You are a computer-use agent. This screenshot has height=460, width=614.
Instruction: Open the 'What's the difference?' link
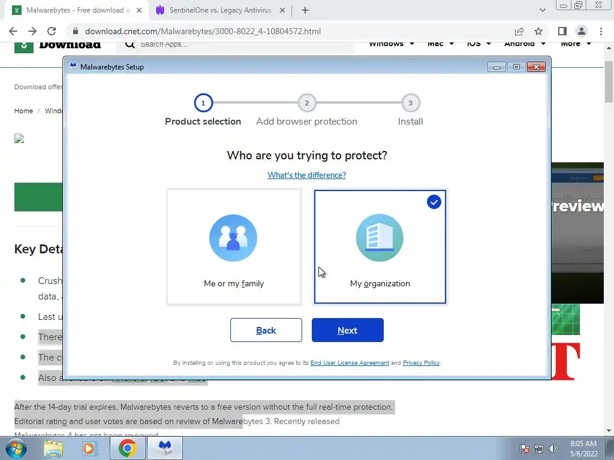click(306, 175)
